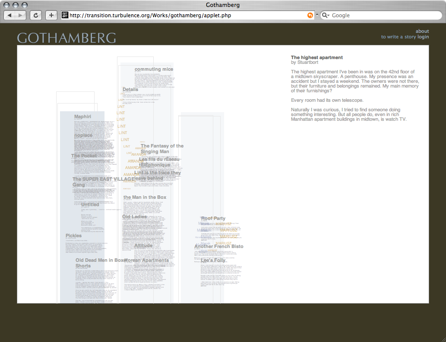The height and width of the screenshot is (342, 446).
Task: Select the Roof Party story
Action: (213, 219)
